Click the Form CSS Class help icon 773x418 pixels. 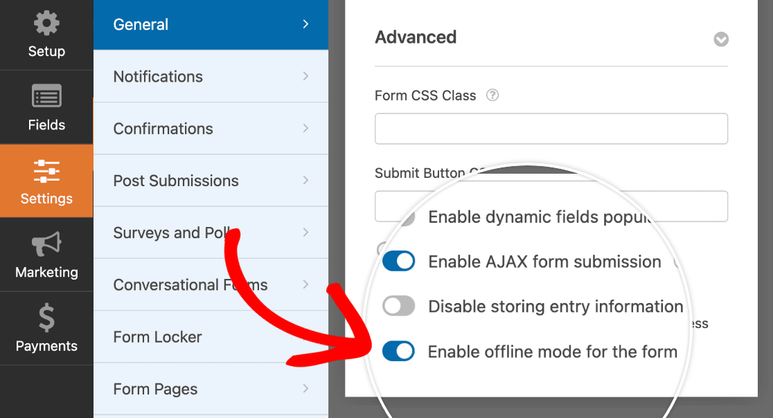(x=492, y=96)
